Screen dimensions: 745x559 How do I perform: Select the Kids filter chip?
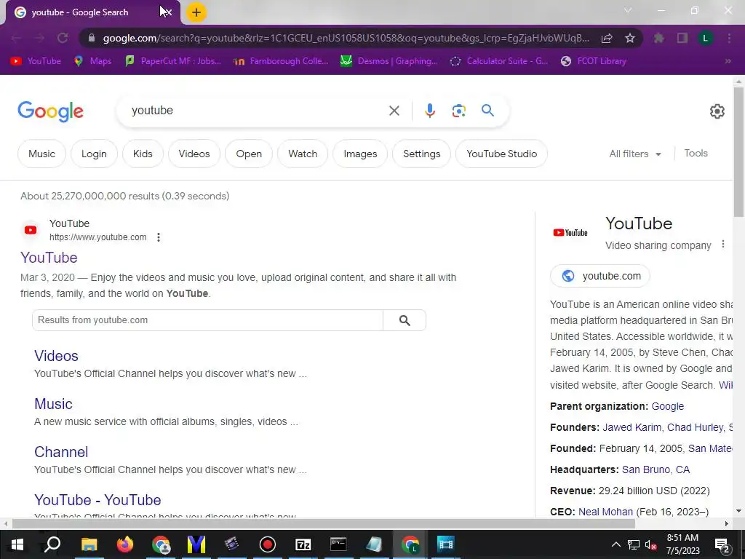(143, 154)
